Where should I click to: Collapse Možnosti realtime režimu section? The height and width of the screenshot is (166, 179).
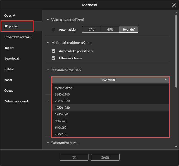click(x=48, y=43)
